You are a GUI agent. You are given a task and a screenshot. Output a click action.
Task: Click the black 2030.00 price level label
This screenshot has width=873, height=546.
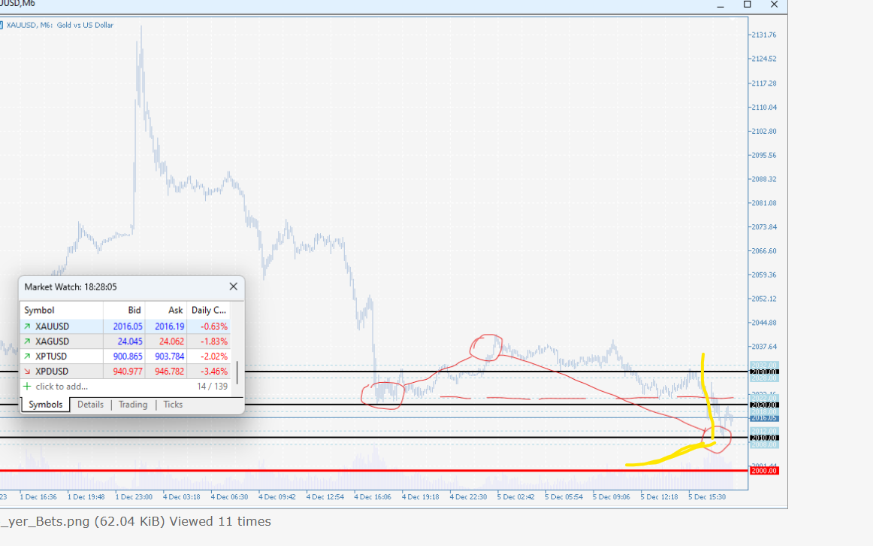764,372
